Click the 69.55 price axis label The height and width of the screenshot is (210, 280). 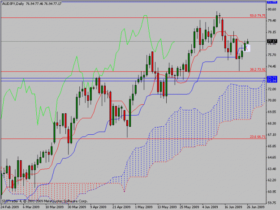tap(272, 112)
